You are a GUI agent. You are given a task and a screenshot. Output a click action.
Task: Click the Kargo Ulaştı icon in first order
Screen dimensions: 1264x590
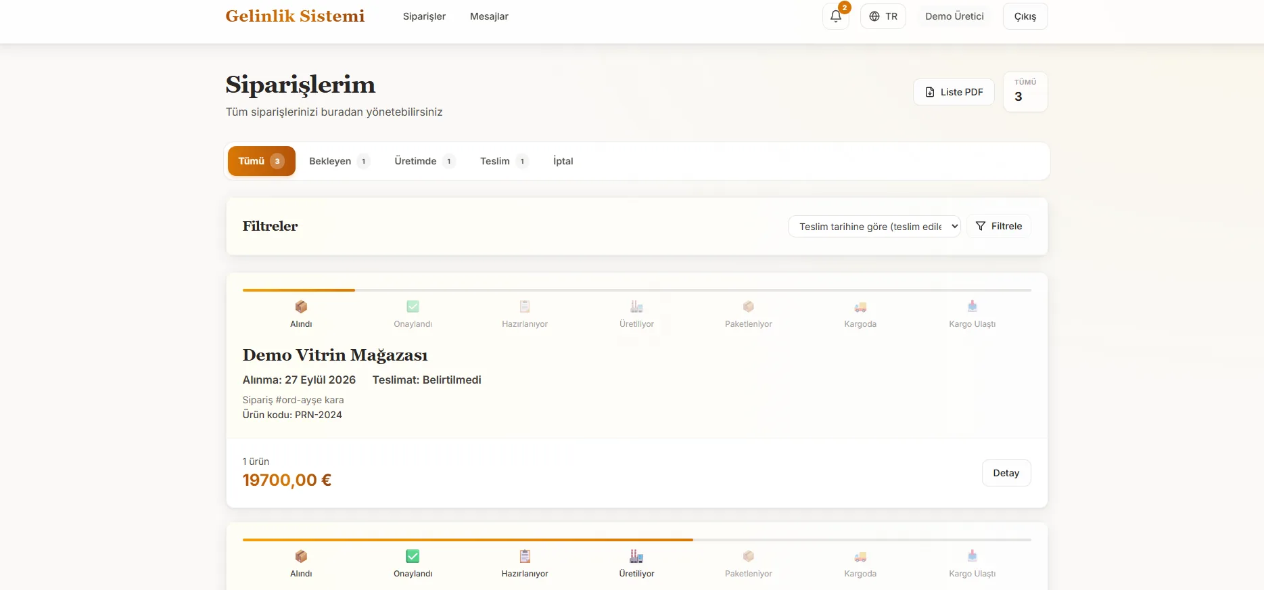click(x=972, y=307)
